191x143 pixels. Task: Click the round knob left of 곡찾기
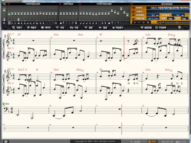[x=5, y=27]
